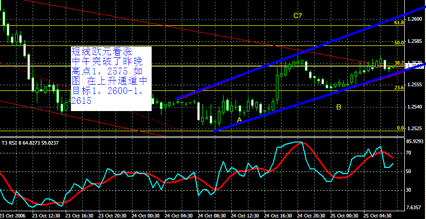Click the 23.6 Fibonacci level label
The height and width of the screenshot is (219, 426).
[x=399, y=88]
